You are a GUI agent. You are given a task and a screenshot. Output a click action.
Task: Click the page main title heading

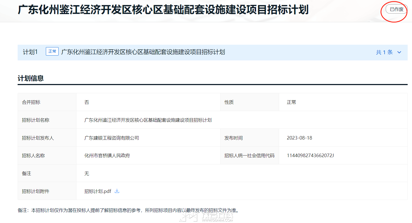pos(163,10)
